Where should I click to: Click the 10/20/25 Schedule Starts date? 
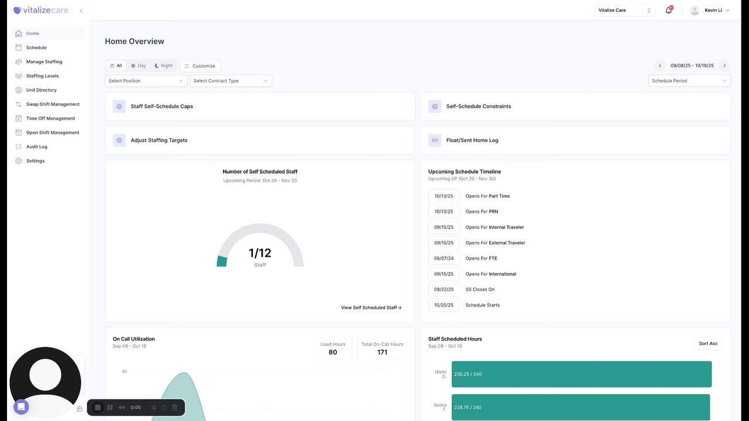pyautogui.click(x=444, y=305)
